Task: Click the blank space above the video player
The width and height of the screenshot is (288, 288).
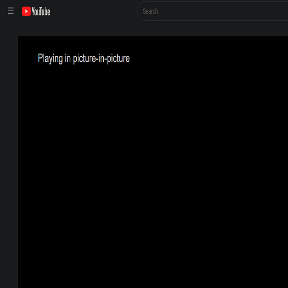Action: click(153, 29)
